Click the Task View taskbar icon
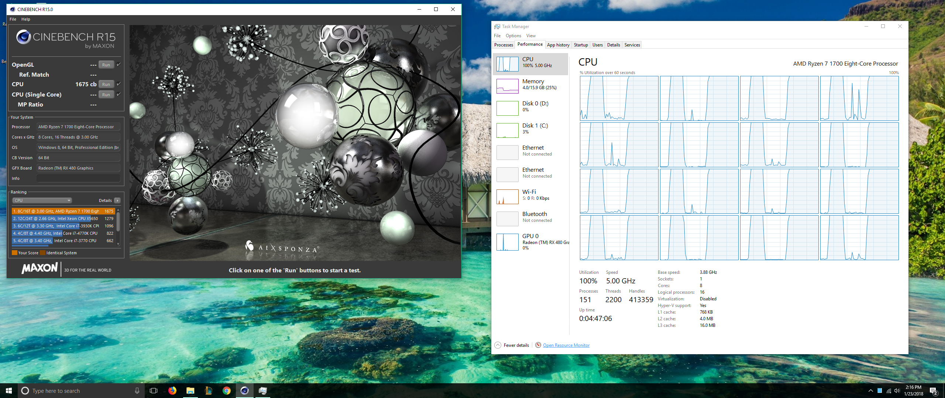 (154, 391)
